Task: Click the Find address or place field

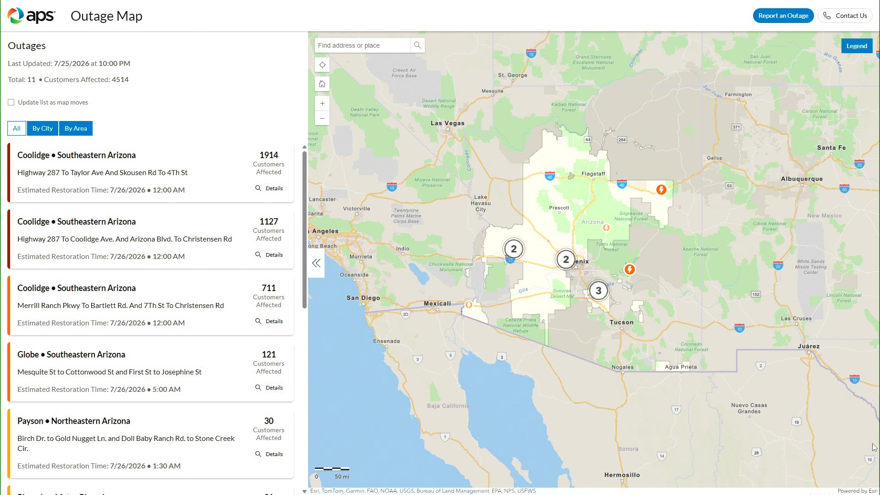Action: (362, 45)
